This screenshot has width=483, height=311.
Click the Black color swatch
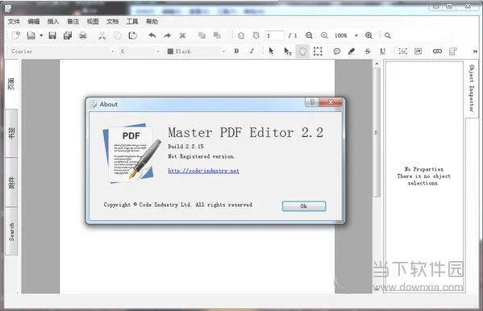click(170, 51)
